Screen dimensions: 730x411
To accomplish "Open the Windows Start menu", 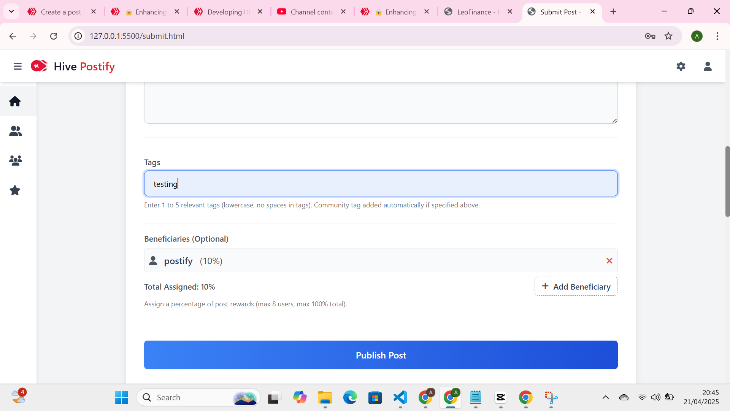I will point(121,398).
